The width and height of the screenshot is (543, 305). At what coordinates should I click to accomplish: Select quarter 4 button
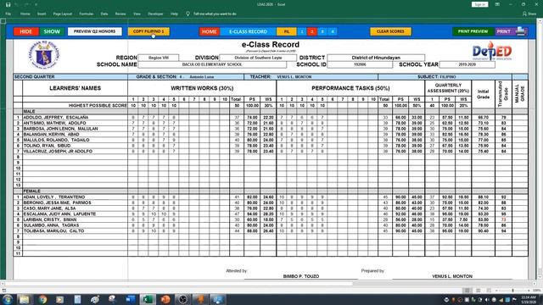333,31
